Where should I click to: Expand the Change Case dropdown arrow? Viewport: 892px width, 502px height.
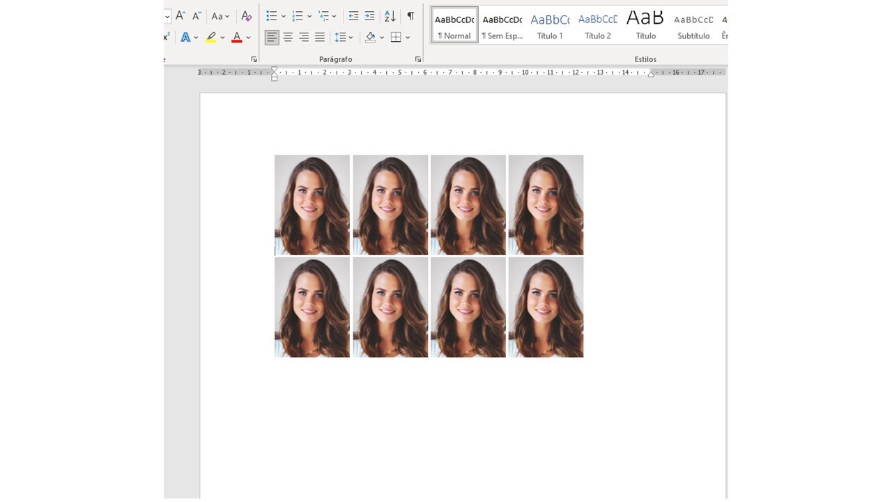point(228,16)
